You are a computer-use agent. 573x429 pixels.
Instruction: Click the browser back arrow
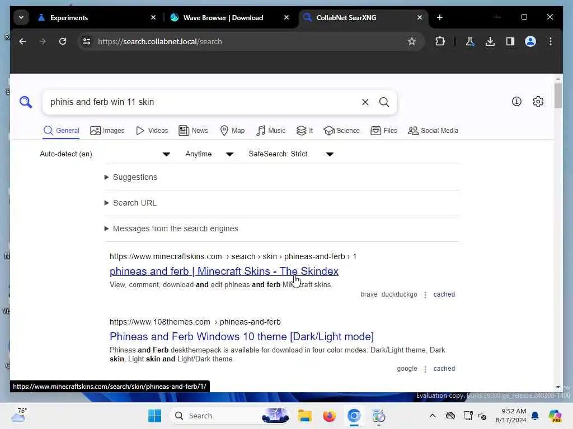22,41
